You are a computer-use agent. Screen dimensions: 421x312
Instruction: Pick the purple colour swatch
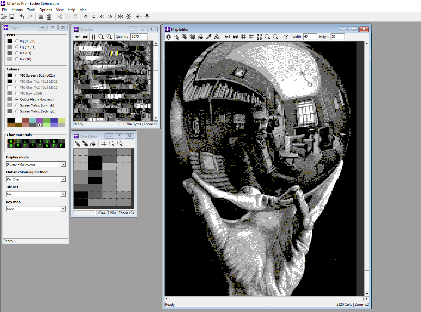pyautogui.click(x=40, y=120)
